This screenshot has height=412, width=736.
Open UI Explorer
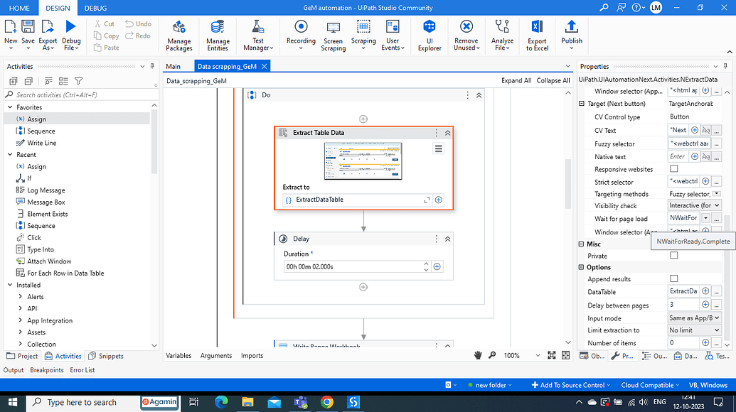tap(429, 36)
